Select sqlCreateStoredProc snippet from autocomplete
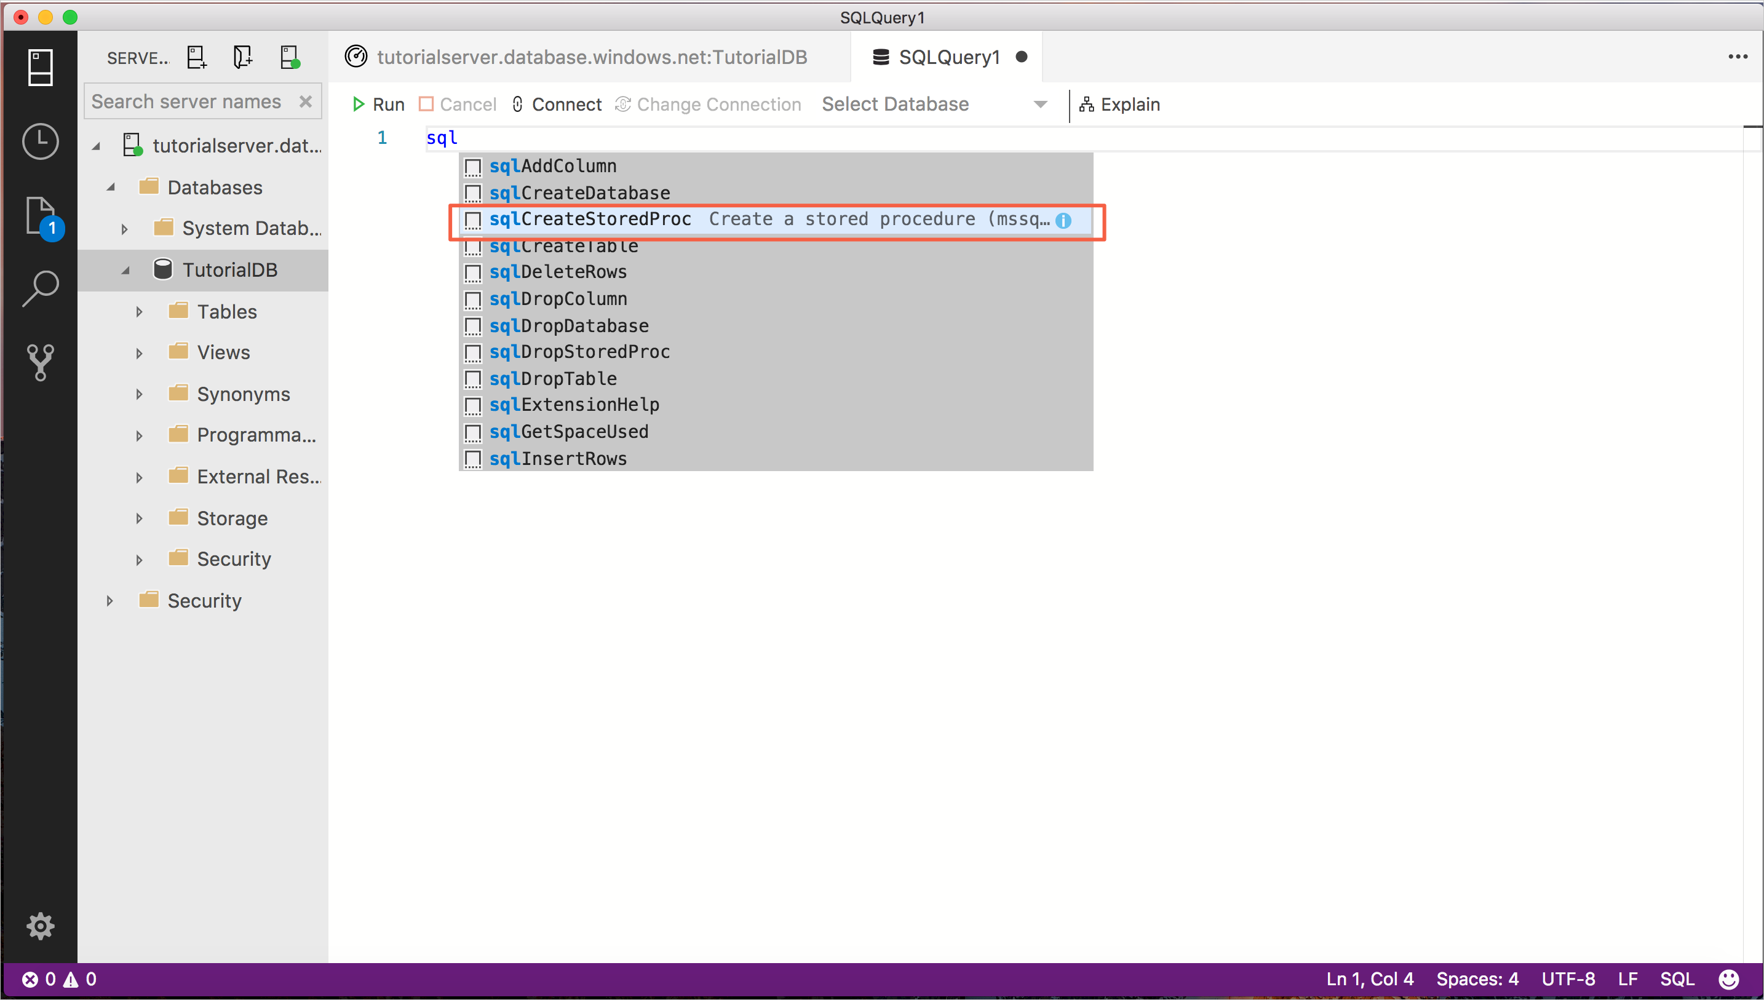Image resolution: width=1764 pixels, height=1000 pixels. coord(591,220)
